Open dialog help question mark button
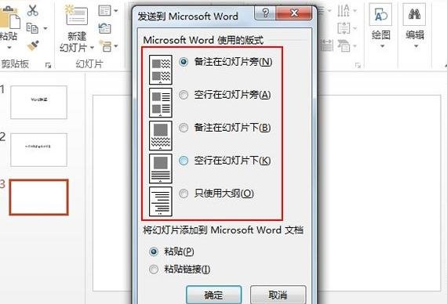The image size is (447, 304). pyautogui.click(x=265, y=13)
